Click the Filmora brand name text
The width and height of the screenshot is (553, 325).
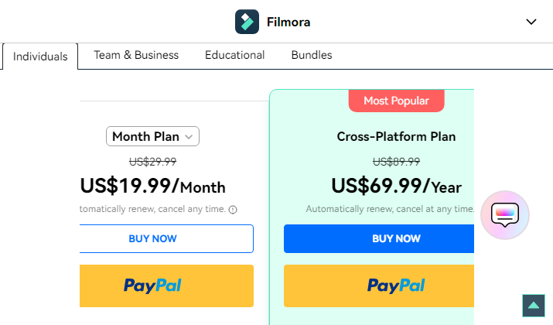[288, 22]
